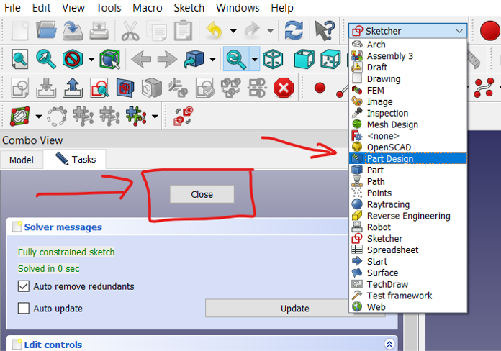The height and width of the screenshot is (351, 501).
Task: Open the Sketcher workbench dropdown
Action: (x=407, y=31)
